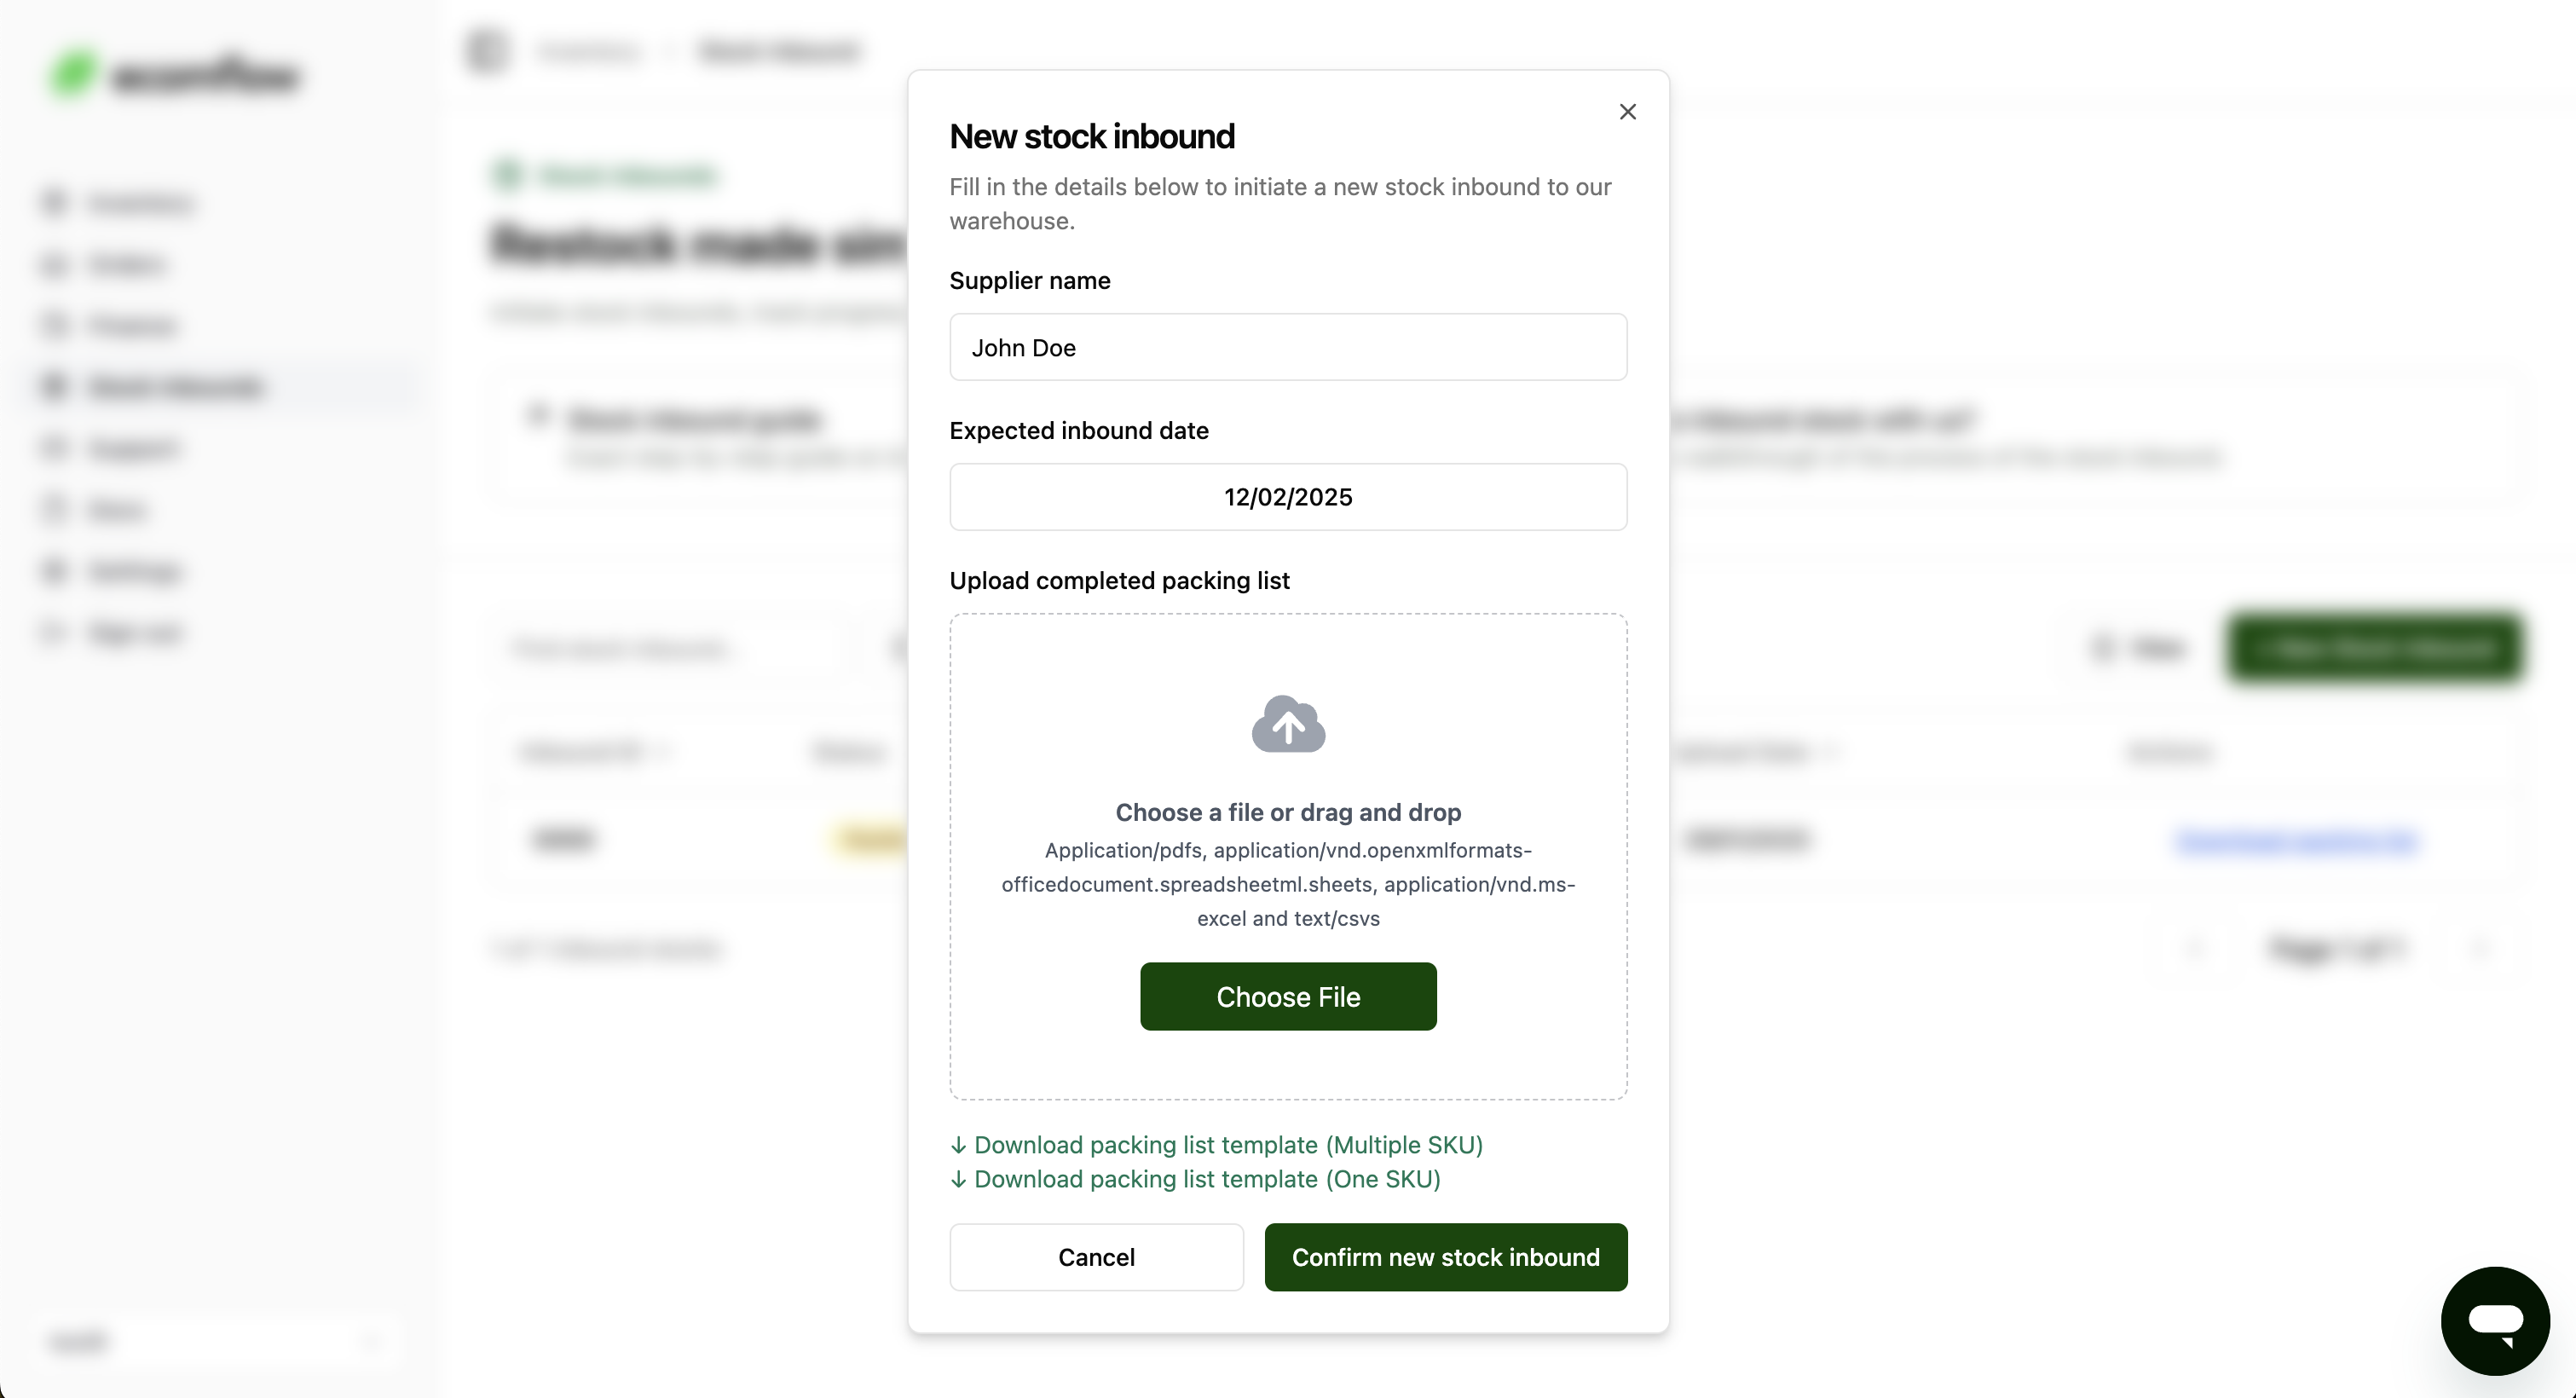
Task: Close the New stock inbound dialog
Action: pyautogui.click(x=1627, y=112)
